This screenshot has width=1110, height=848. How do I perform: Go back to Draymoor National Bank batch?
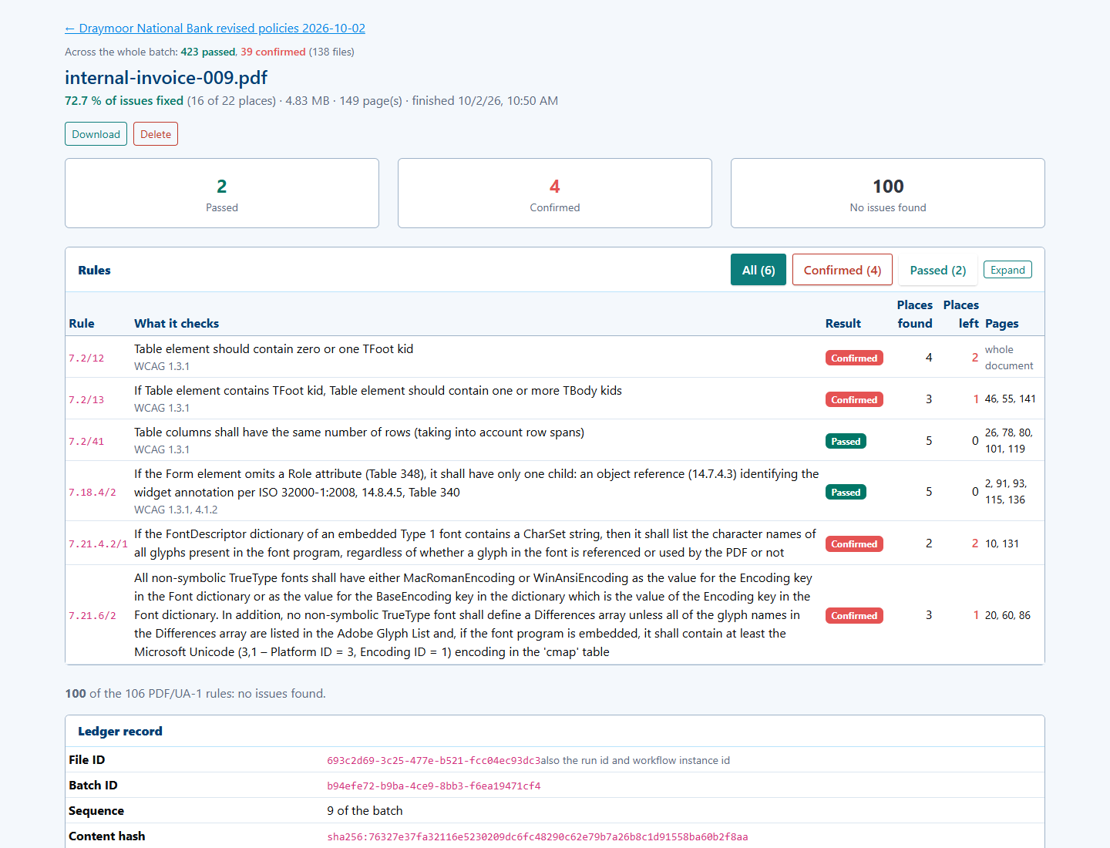(x=215, y=29)
